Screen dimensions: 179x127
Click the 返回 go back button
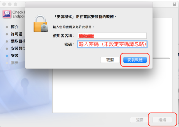click(x=140, y=120)
